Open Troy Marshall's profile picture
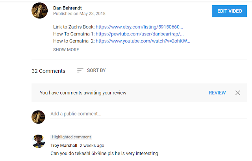The image size is (252, 161). click(38, 141)
